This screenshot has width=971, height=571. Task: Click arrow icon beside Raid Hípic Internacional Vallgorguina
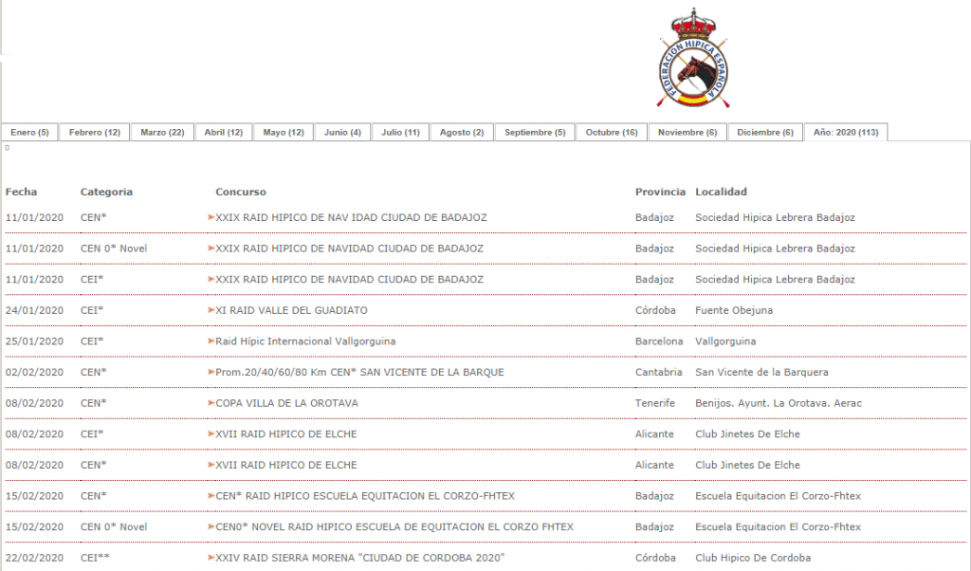[211, 341]
